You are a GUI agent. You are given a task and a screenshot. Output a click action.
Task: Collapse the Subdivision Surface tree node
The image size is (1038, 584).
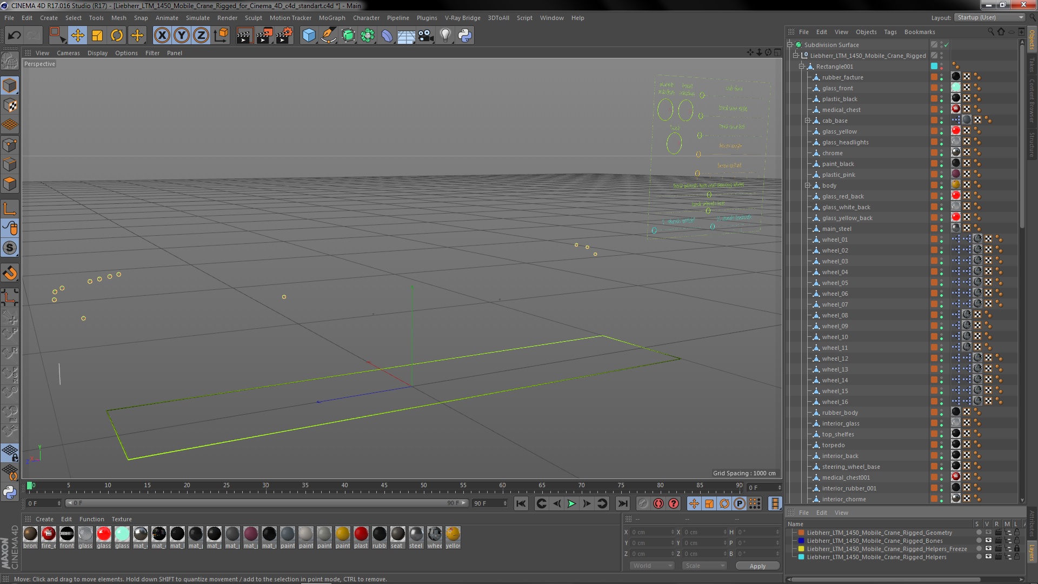pos(790,45)
